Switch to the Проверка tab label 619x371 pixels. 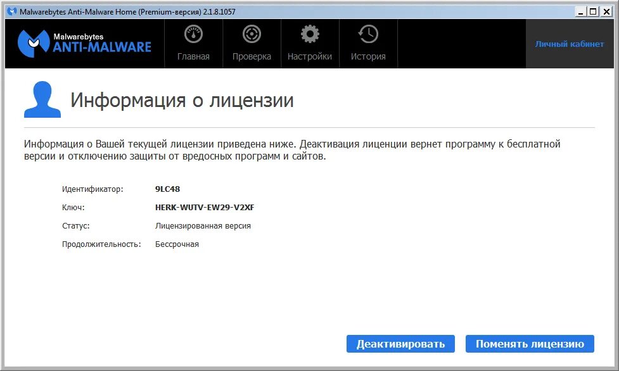(x=252, y=56)
